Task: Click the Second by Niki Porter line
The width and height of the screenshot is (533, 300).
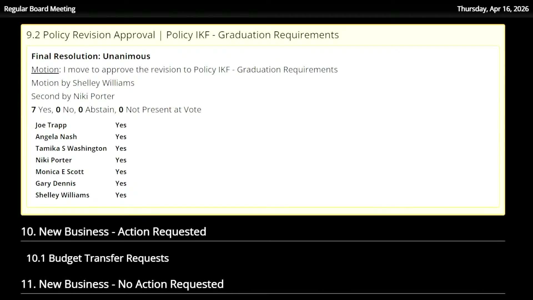Action: [73, 96]
